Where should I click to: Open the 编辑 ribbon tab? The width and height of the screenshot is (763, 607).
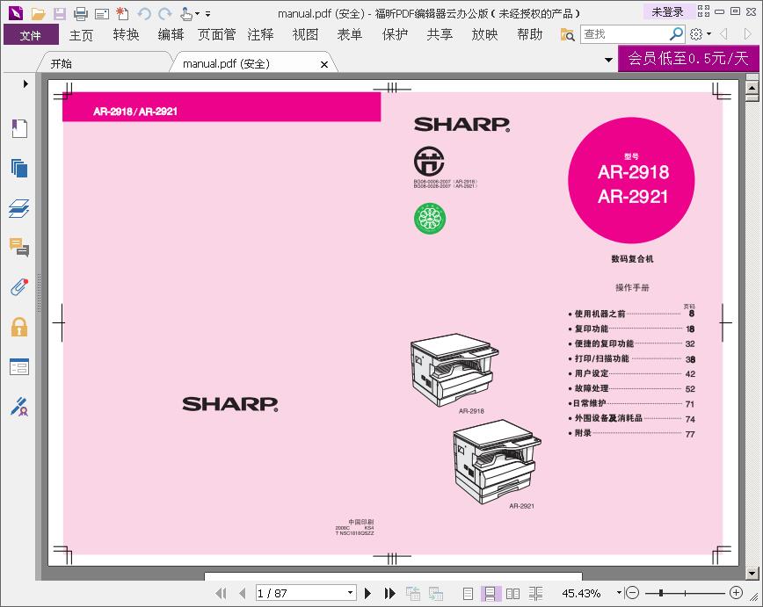click(x=171, y=35)
